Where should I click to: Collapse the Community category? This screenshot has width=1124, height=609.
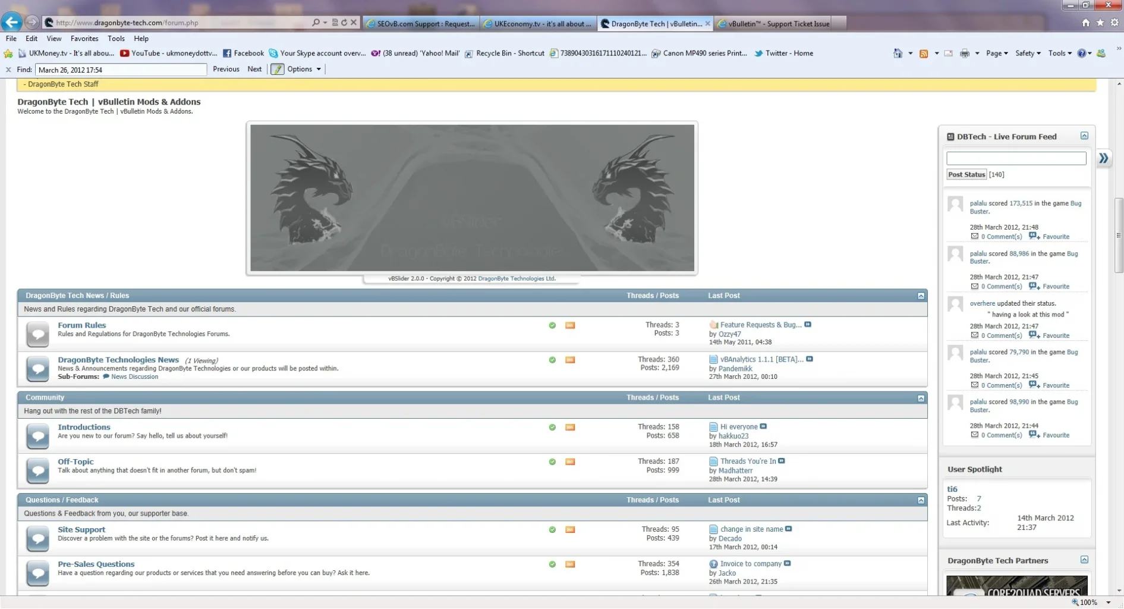[x=921, y=398]
